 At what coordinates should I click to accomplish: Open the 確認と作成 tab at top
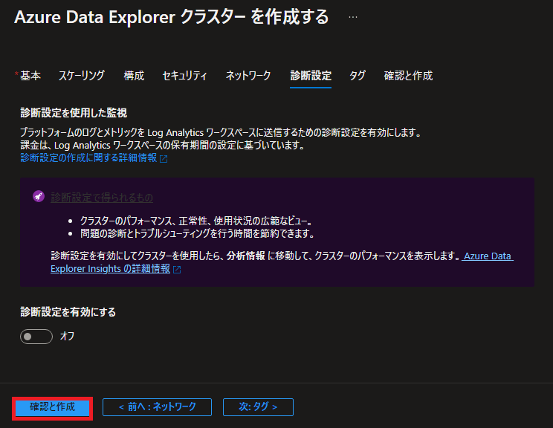point(408,76)
